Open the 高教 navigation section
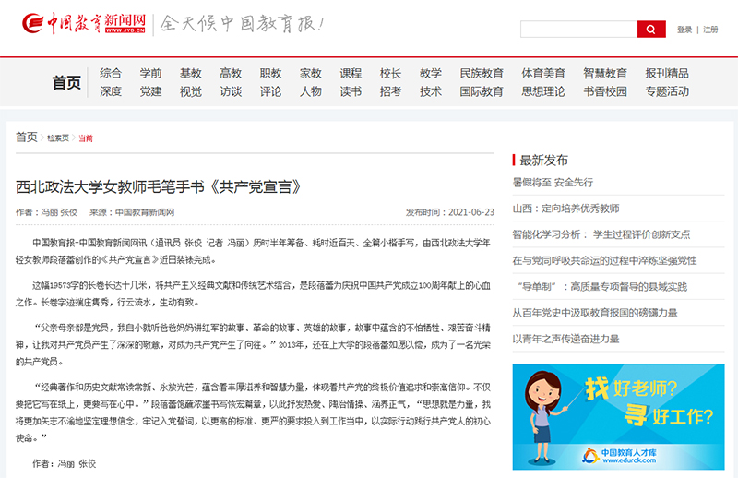Viewport: 738px width, 478px height. tap(231, 73)
